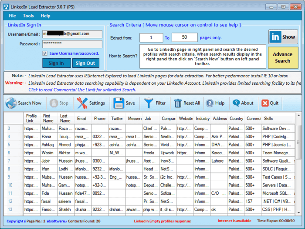
Task: Open the Filter funnel tool
Action: (149, 103)
